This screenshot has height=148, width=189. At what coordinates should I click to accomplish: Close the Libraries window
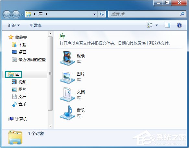tap(179, 3)
